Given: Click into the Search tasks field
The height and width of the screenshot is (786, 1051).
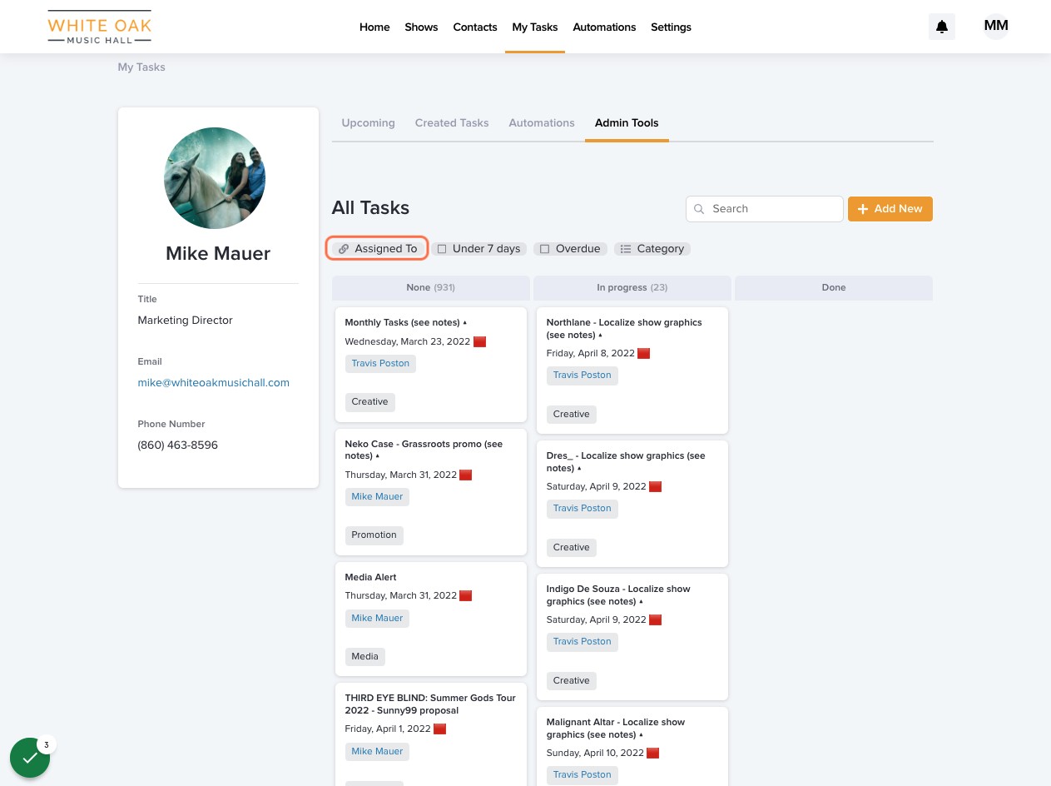Looking at the screenshot, I should pyautogui.click(x=765, y=209).
